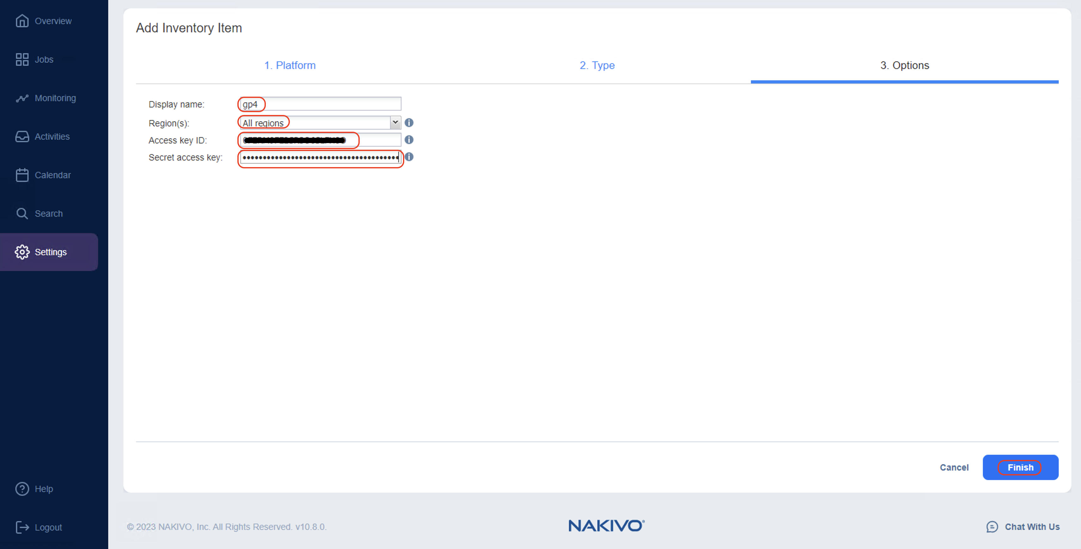Click the Monitoring graph icon
The height and width of the screenshot is (549, 1081).
(x=22, y=98)
